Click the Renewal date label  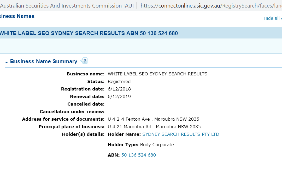tap(87, 96)
